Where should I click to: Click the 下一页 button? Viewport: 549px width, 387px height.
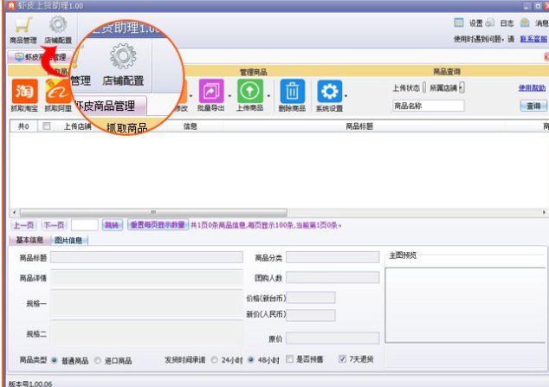54,224
